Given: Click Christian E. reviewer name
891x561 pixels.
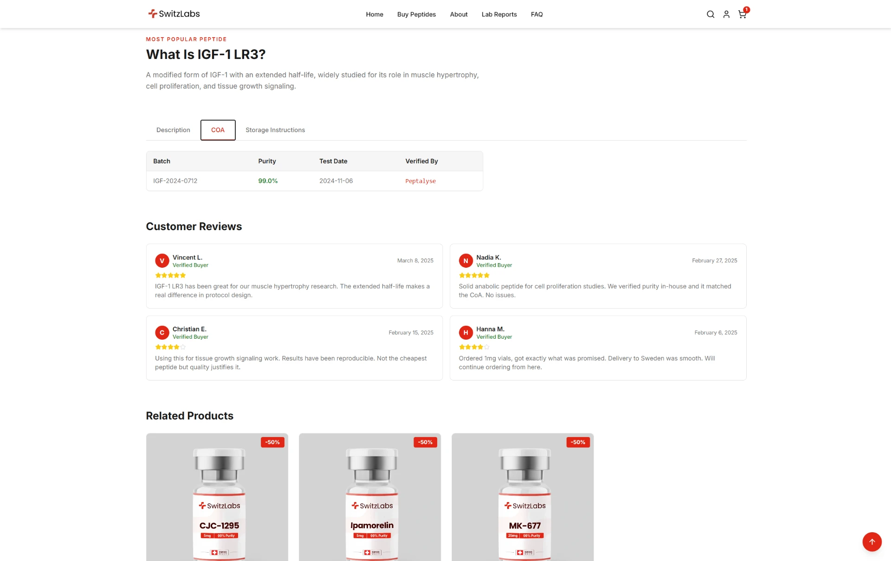Looking at the screenshot, I should (x=189, y=329).
